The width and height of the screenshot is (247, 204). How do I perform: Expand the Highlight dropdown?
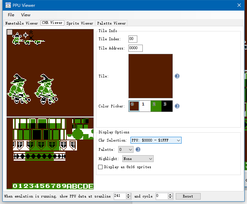(138, 159)
